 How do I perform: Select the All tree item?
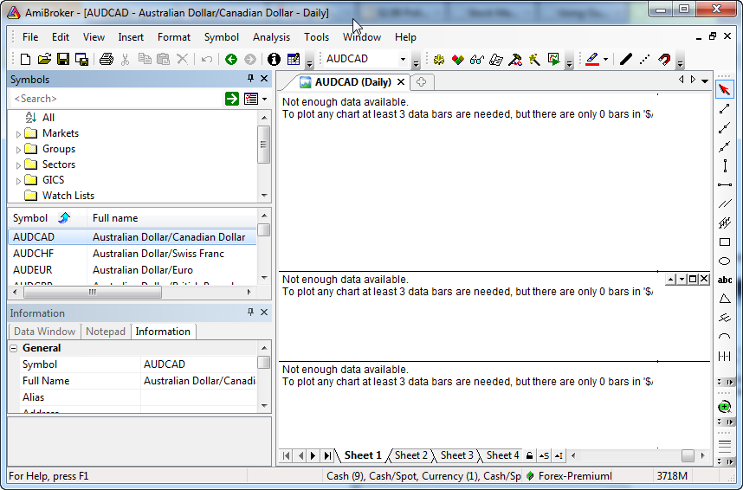click(x=48, y=118)
